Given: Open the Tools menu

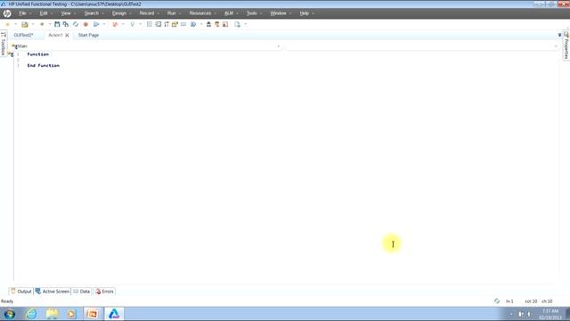Looking at the screenshot, I should tap(251, 13).
